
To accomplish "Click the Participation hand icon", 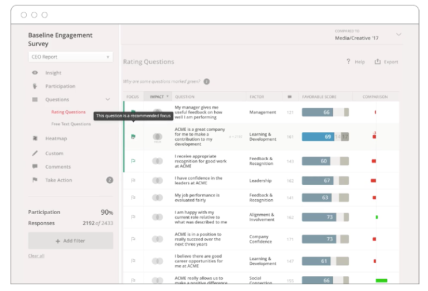I will [x=35, y=86].
